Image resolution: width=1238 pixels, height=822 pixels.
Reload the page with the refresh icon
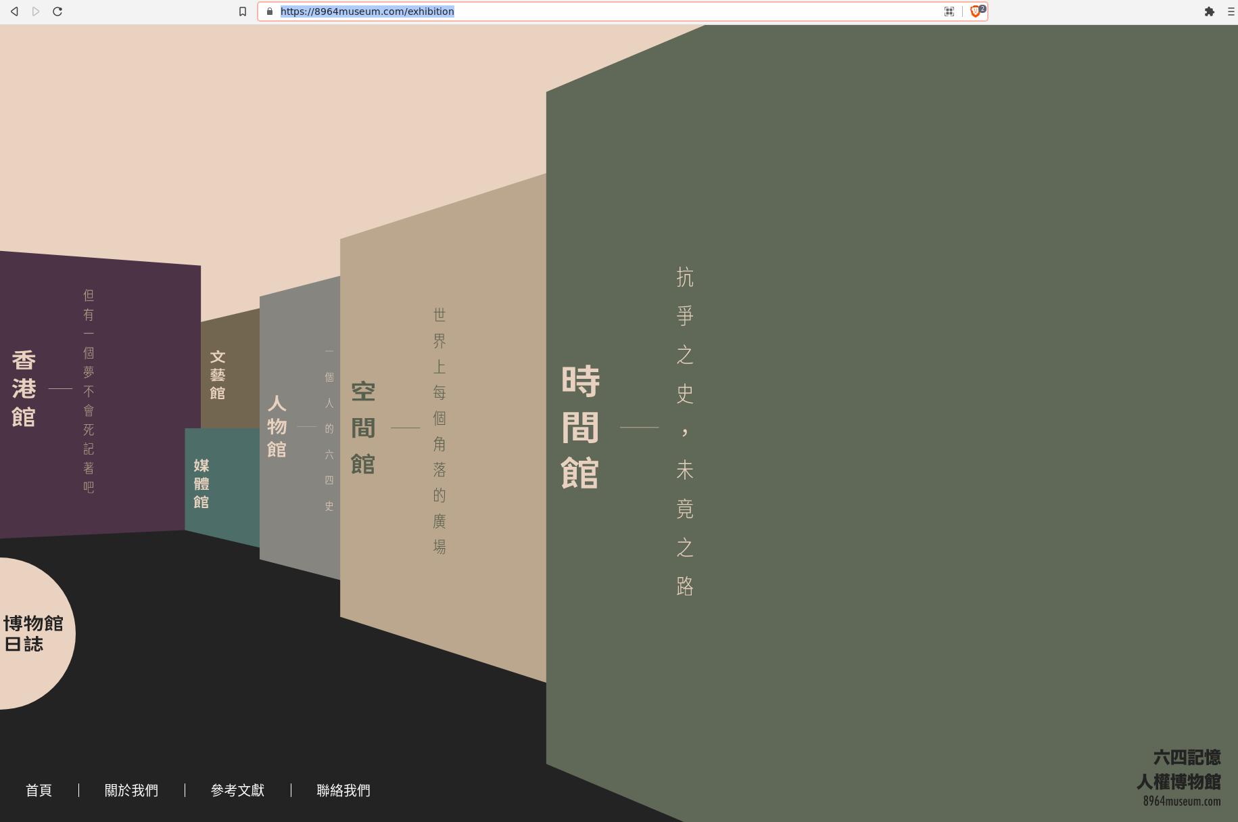tap(57, 12)
